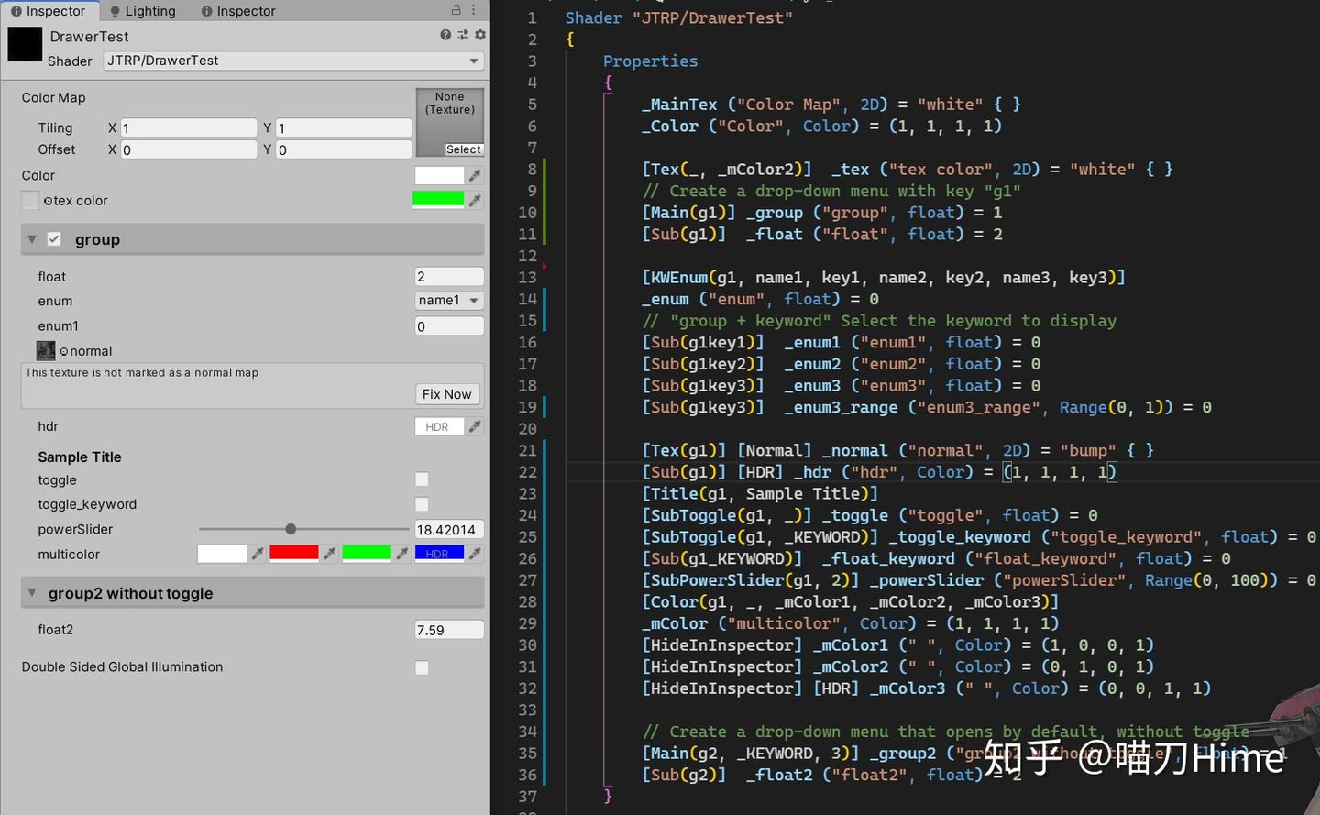Screen dimensions: 1320x815
Task: Click the eyedropper beside tex color
Action: [475, 200]
